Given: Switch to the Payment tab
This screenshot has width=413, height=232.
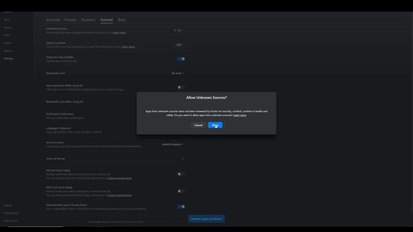Looking at the screenshot, I should [88, 20].
